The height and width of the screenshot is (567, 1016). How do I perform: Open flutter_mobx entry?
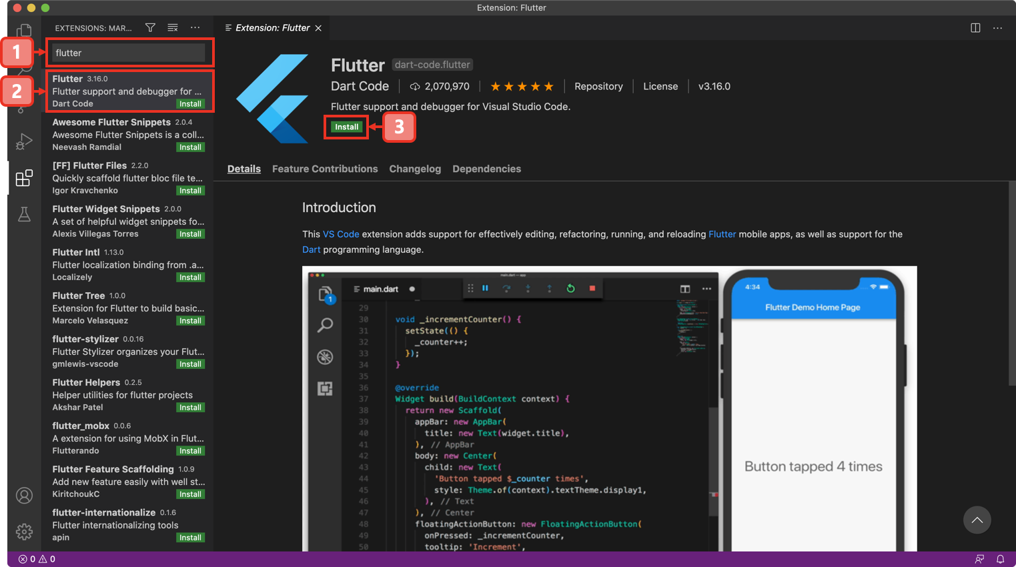tap(129, 438)
